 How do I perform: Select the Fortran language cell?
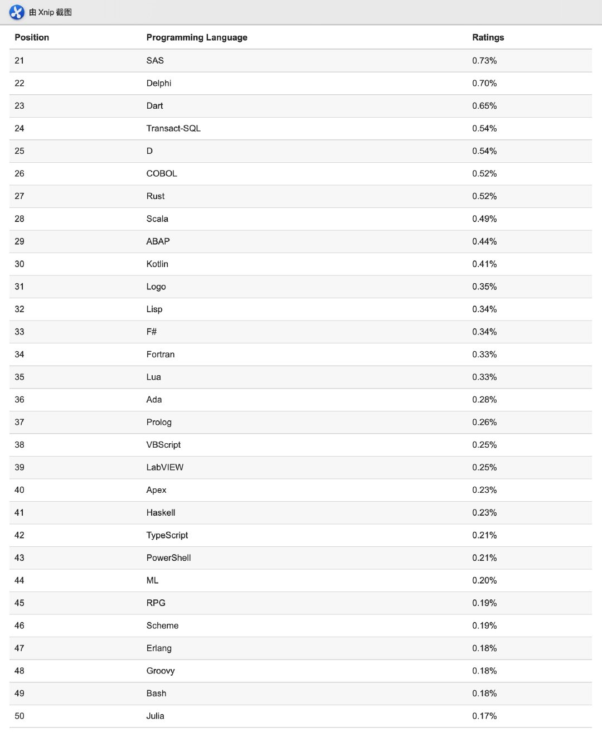[x=161, y=355]
